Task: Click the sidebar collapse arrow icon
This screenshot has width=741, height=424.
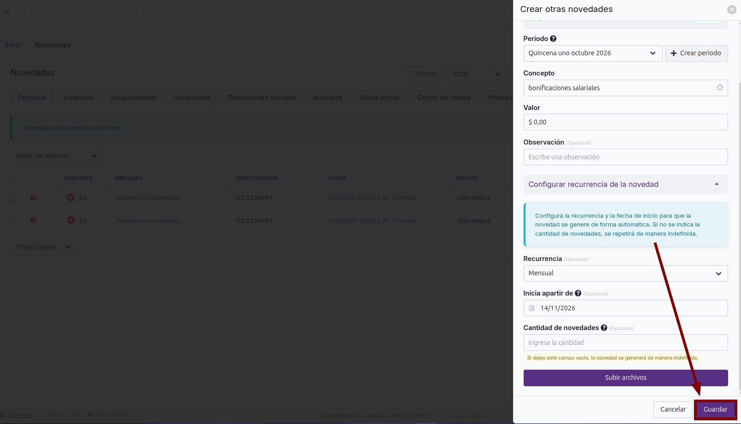Action: point(6,12)
